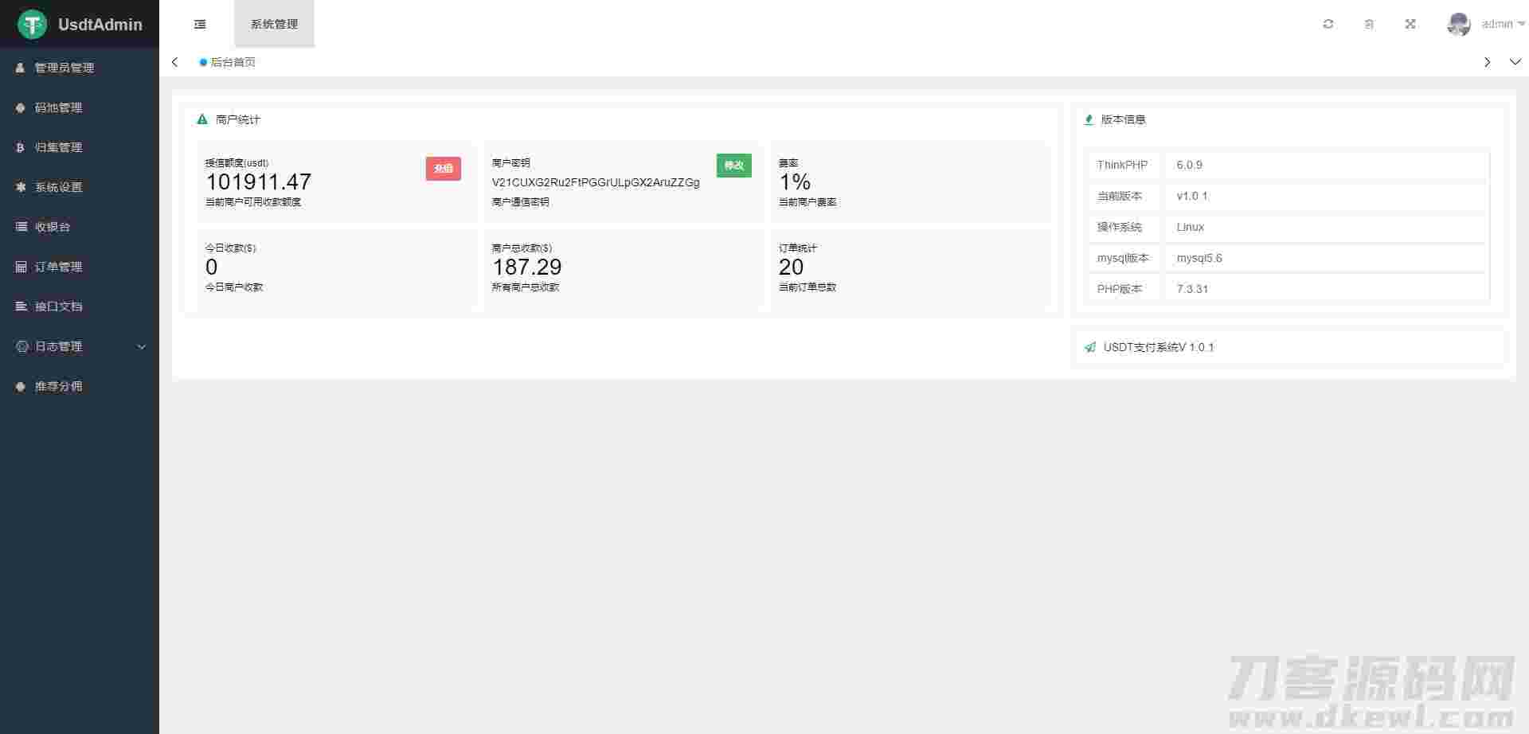
Task: Click the 版本信息 panel heading
Action: (1124, 119)
